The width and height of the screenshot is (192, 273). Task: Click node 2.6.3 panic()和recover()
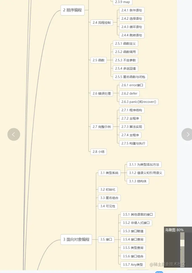coord(139,102)
